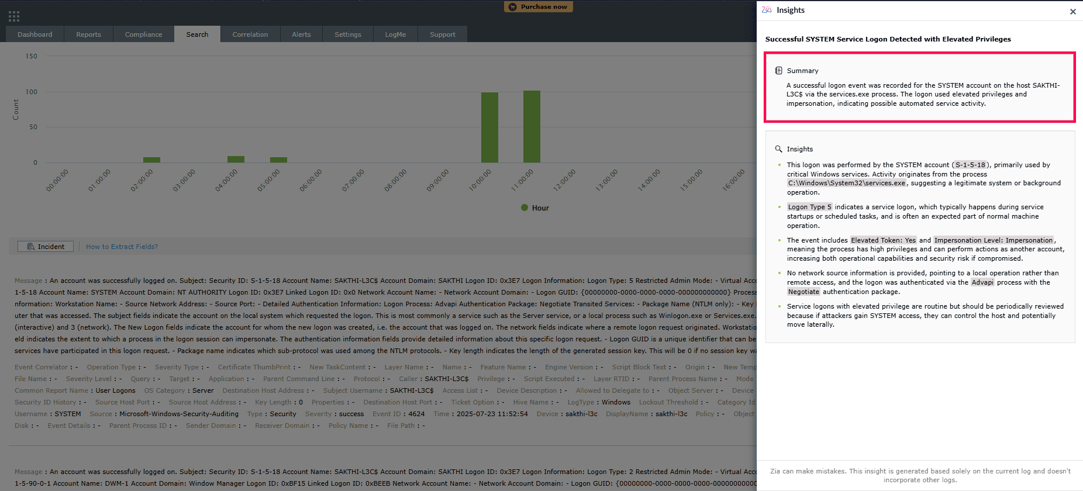Viewport: 1083px width, 491px height.
Task: Click the Caller value SAKTHI-L3C$
Action: 447,379
